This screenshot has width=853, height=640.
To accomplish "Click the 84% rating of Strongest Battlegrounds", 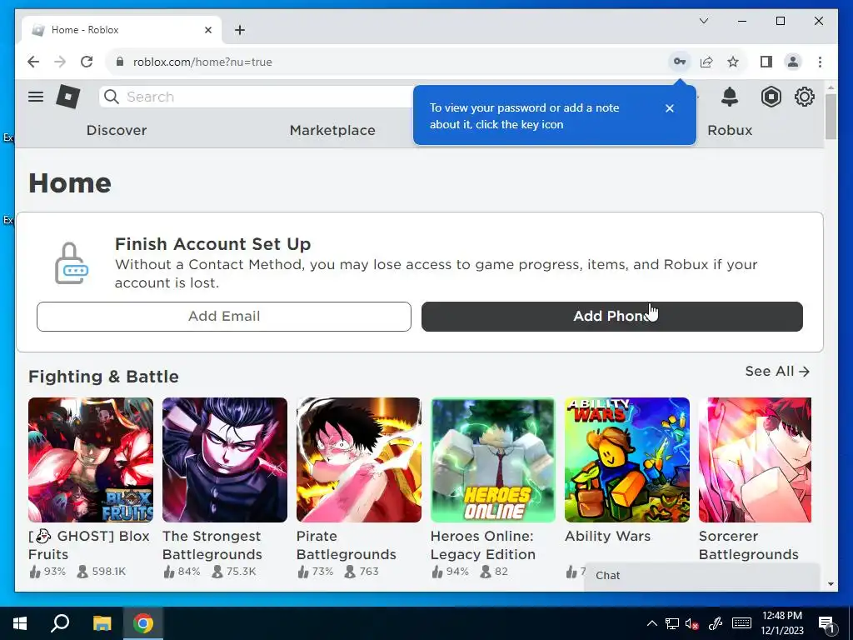I will [x=182, y=572].
